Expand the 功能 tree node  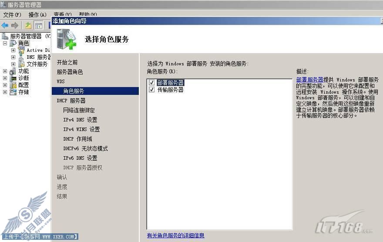[5, 71]
